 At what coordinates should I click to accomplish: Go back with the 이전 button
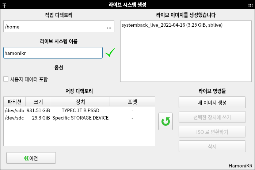31,158
